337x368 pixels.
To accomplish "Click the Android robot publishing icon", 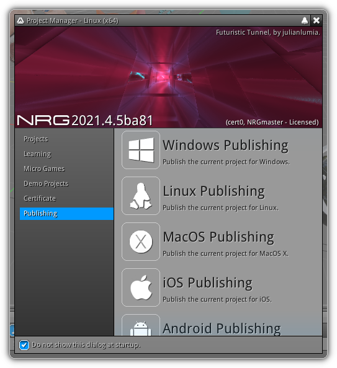I will (x=141, y=325).
